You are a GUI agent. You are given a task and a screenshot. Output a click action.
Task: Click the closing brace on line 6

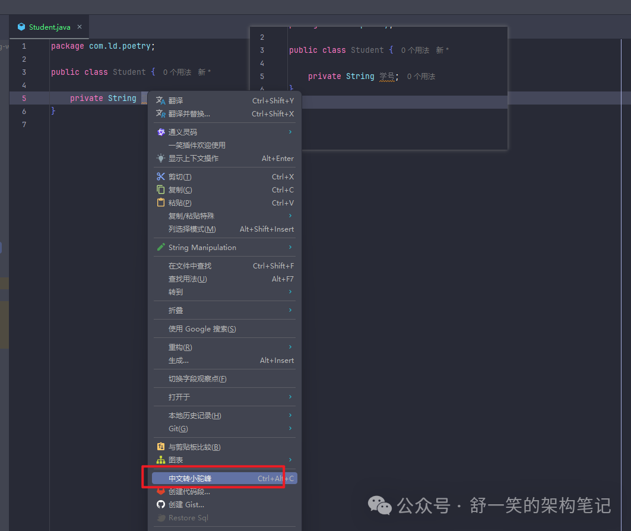tap(53, 110)
